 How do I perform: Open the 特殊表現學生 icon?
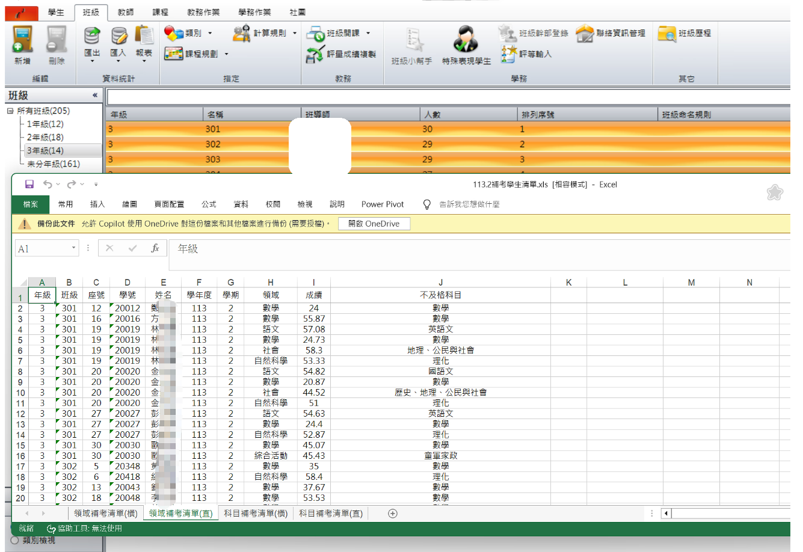(x=466, y=40)
